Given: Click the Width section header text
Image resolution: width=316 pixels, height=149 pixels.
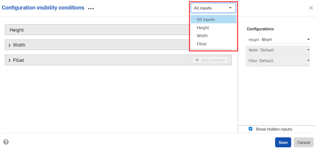Looking at the screenshot, I should tap(19, 45).
